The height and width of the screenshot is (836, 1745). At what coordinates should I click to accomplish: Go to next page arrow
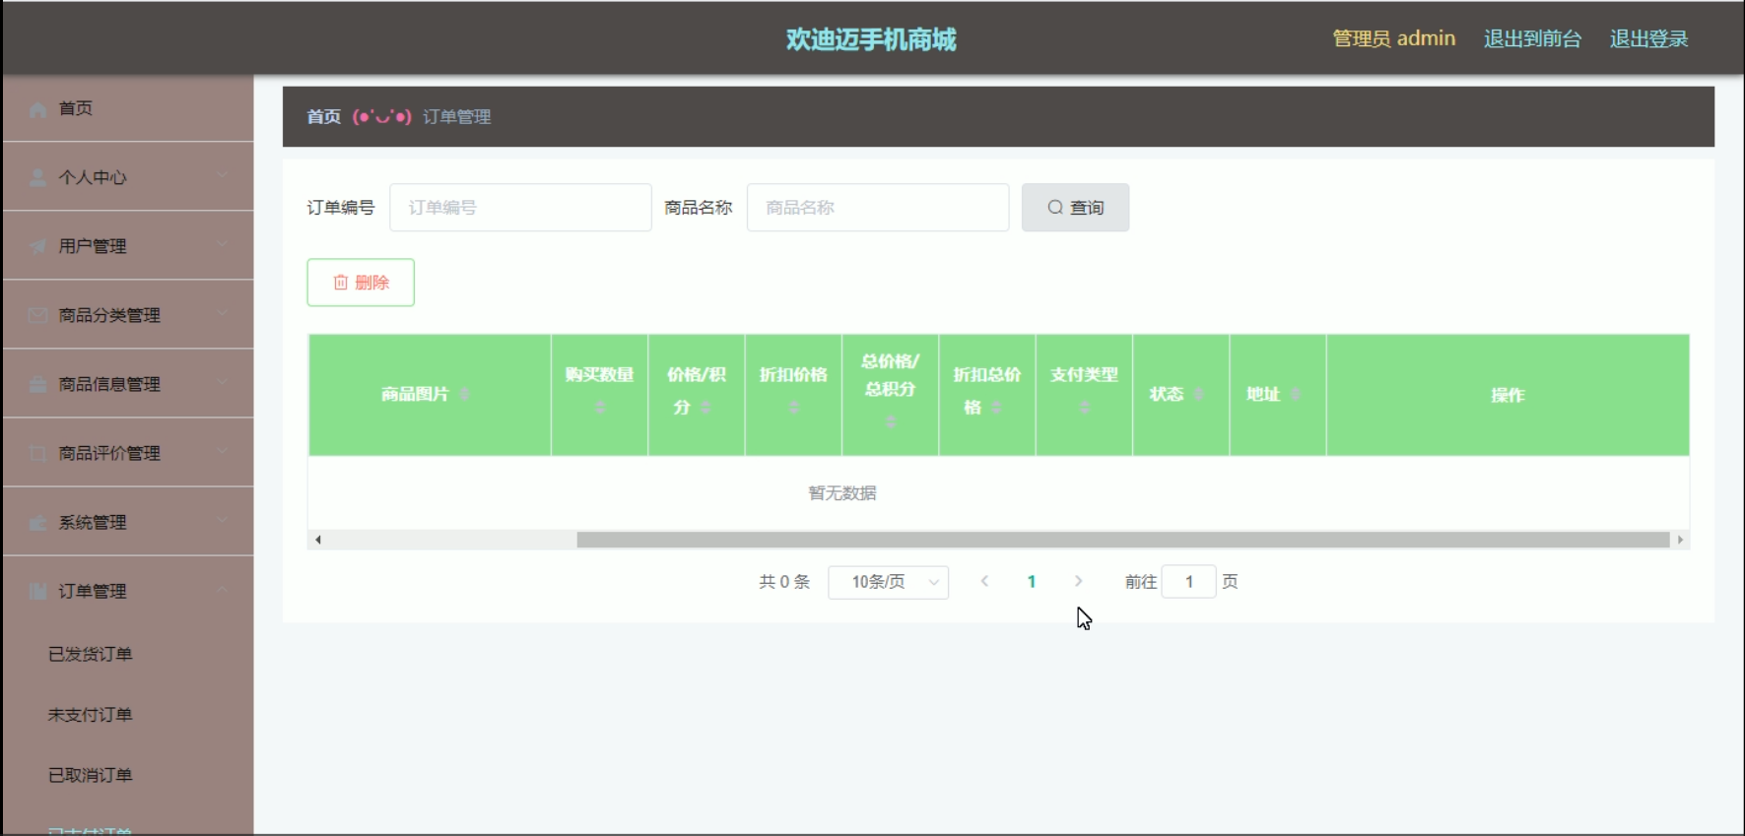1078,582
